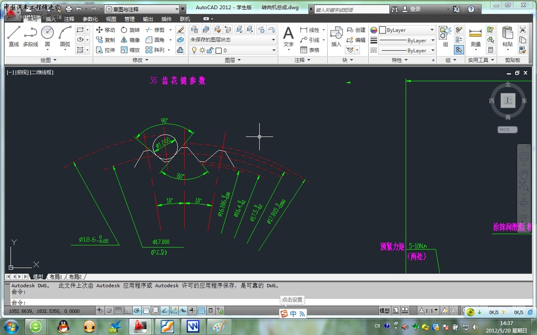Click the Array (阵列) tool

[155, 50]
